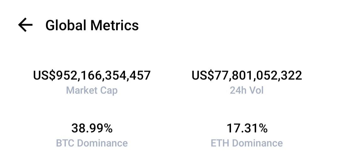The height and width of the screenshot is (155, 339).
Task: Click the BTC percentage number
Action: [92, 128]
